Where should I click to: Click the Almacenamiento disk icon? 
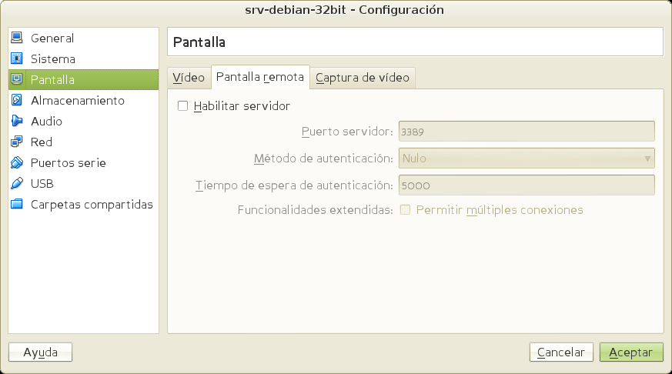[17, 100]
